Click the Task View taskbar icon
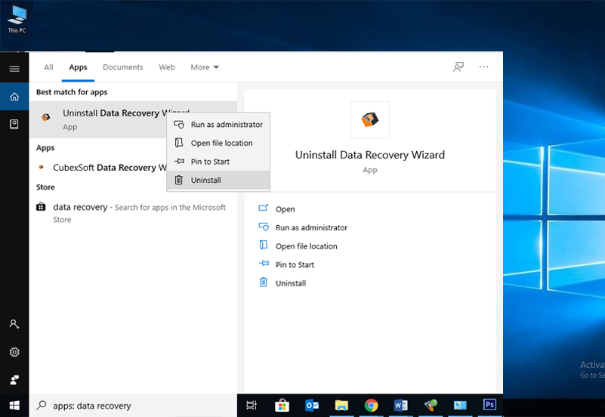 point(252,405)
